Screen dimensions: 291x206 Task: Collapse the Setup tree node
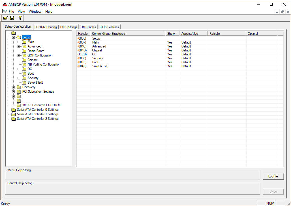pos(13,37)
